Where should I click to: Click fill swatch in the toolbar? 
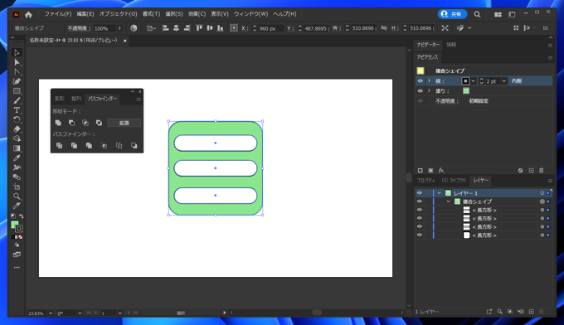(x=14, y=225)
